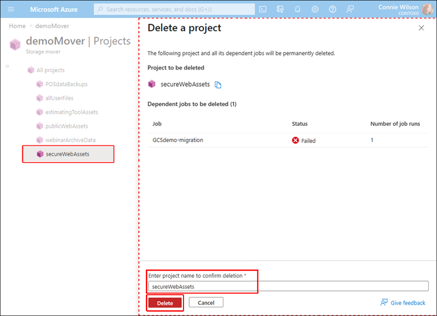437x316 pixels.
Task: Expand the collapsed sidebar chevron
Action: pos(7,66)
